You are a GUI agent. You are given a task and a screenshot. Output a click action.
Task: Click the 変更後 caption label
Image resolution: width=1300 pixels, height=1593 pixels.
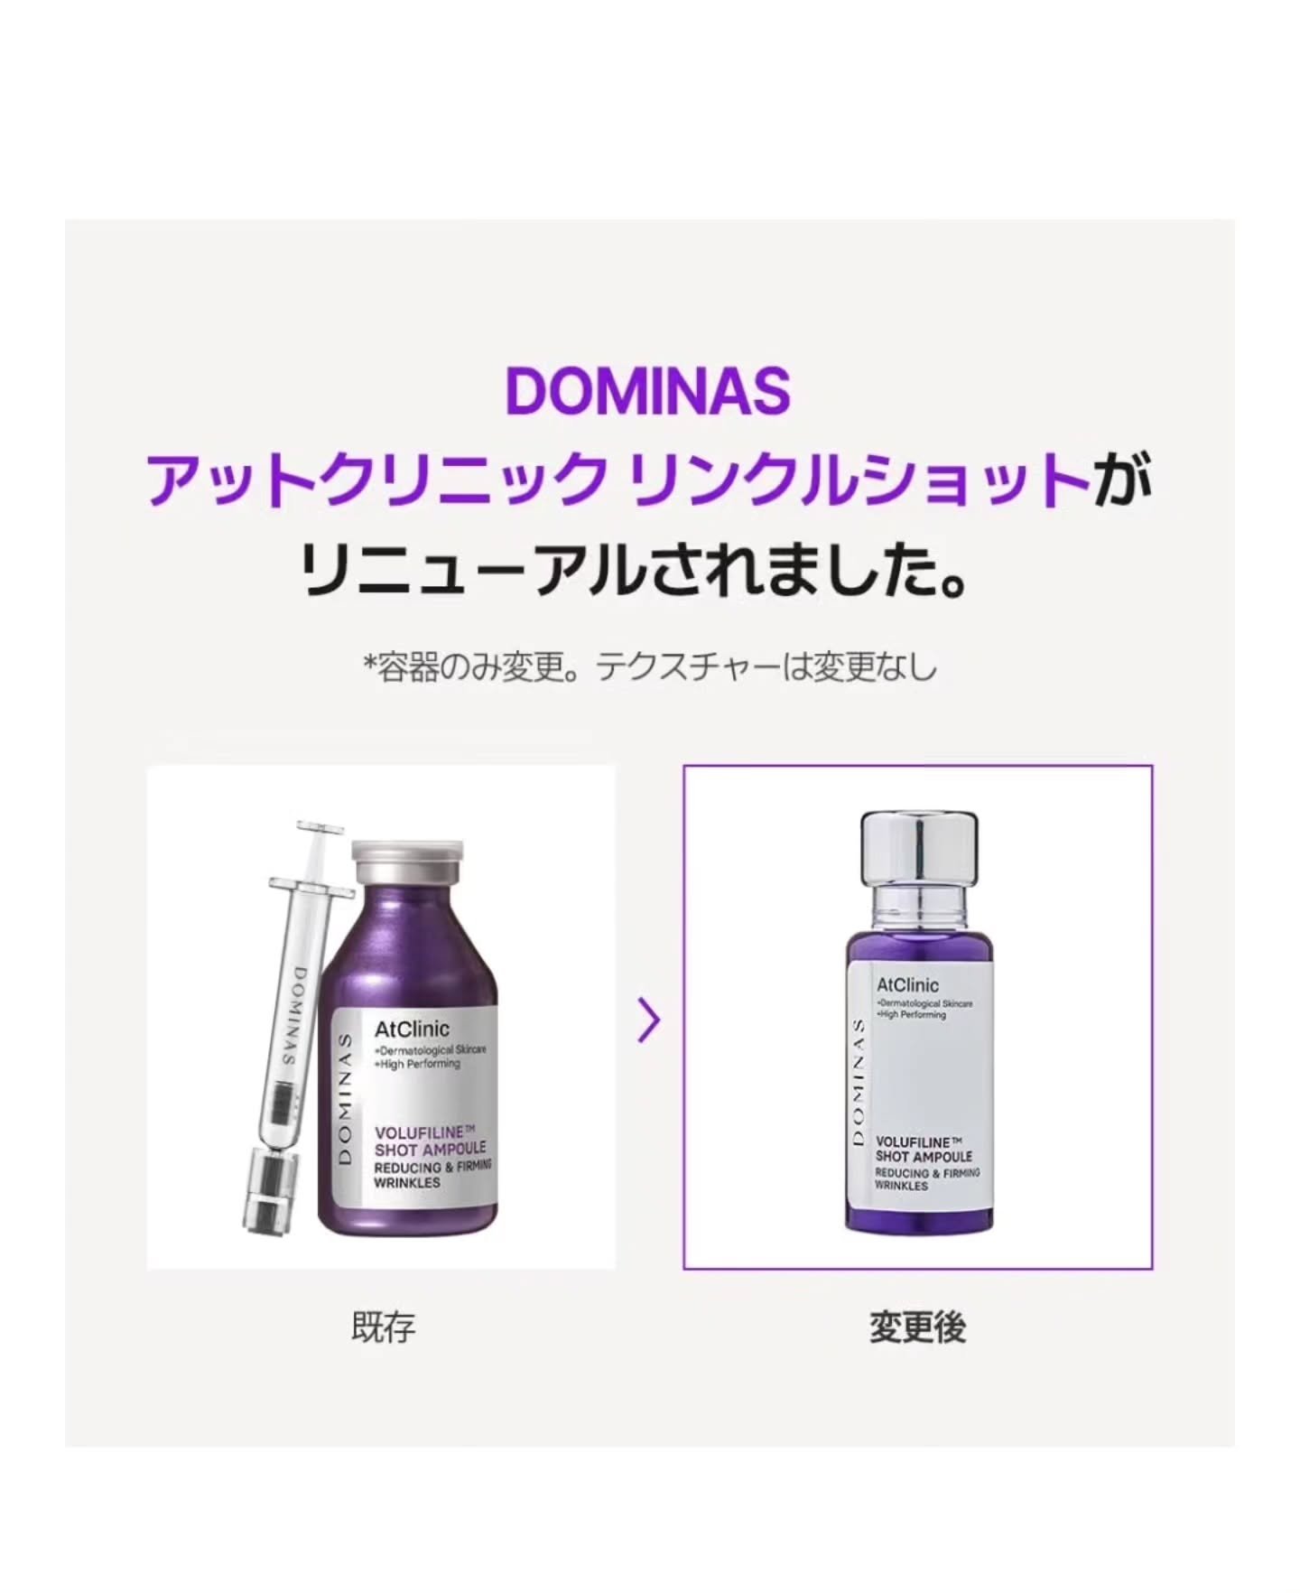pos(917,1328)
